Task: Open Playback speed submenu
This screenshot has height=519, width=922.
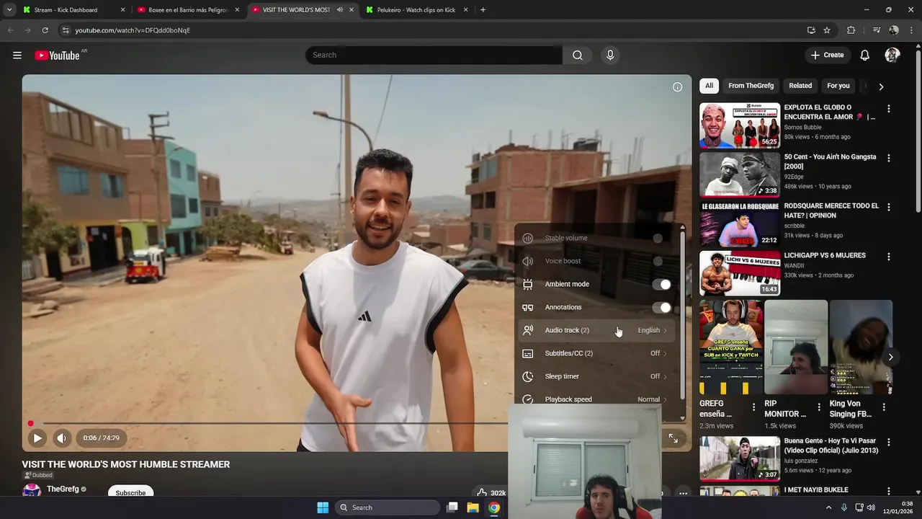Action: [x=597, y=399]
